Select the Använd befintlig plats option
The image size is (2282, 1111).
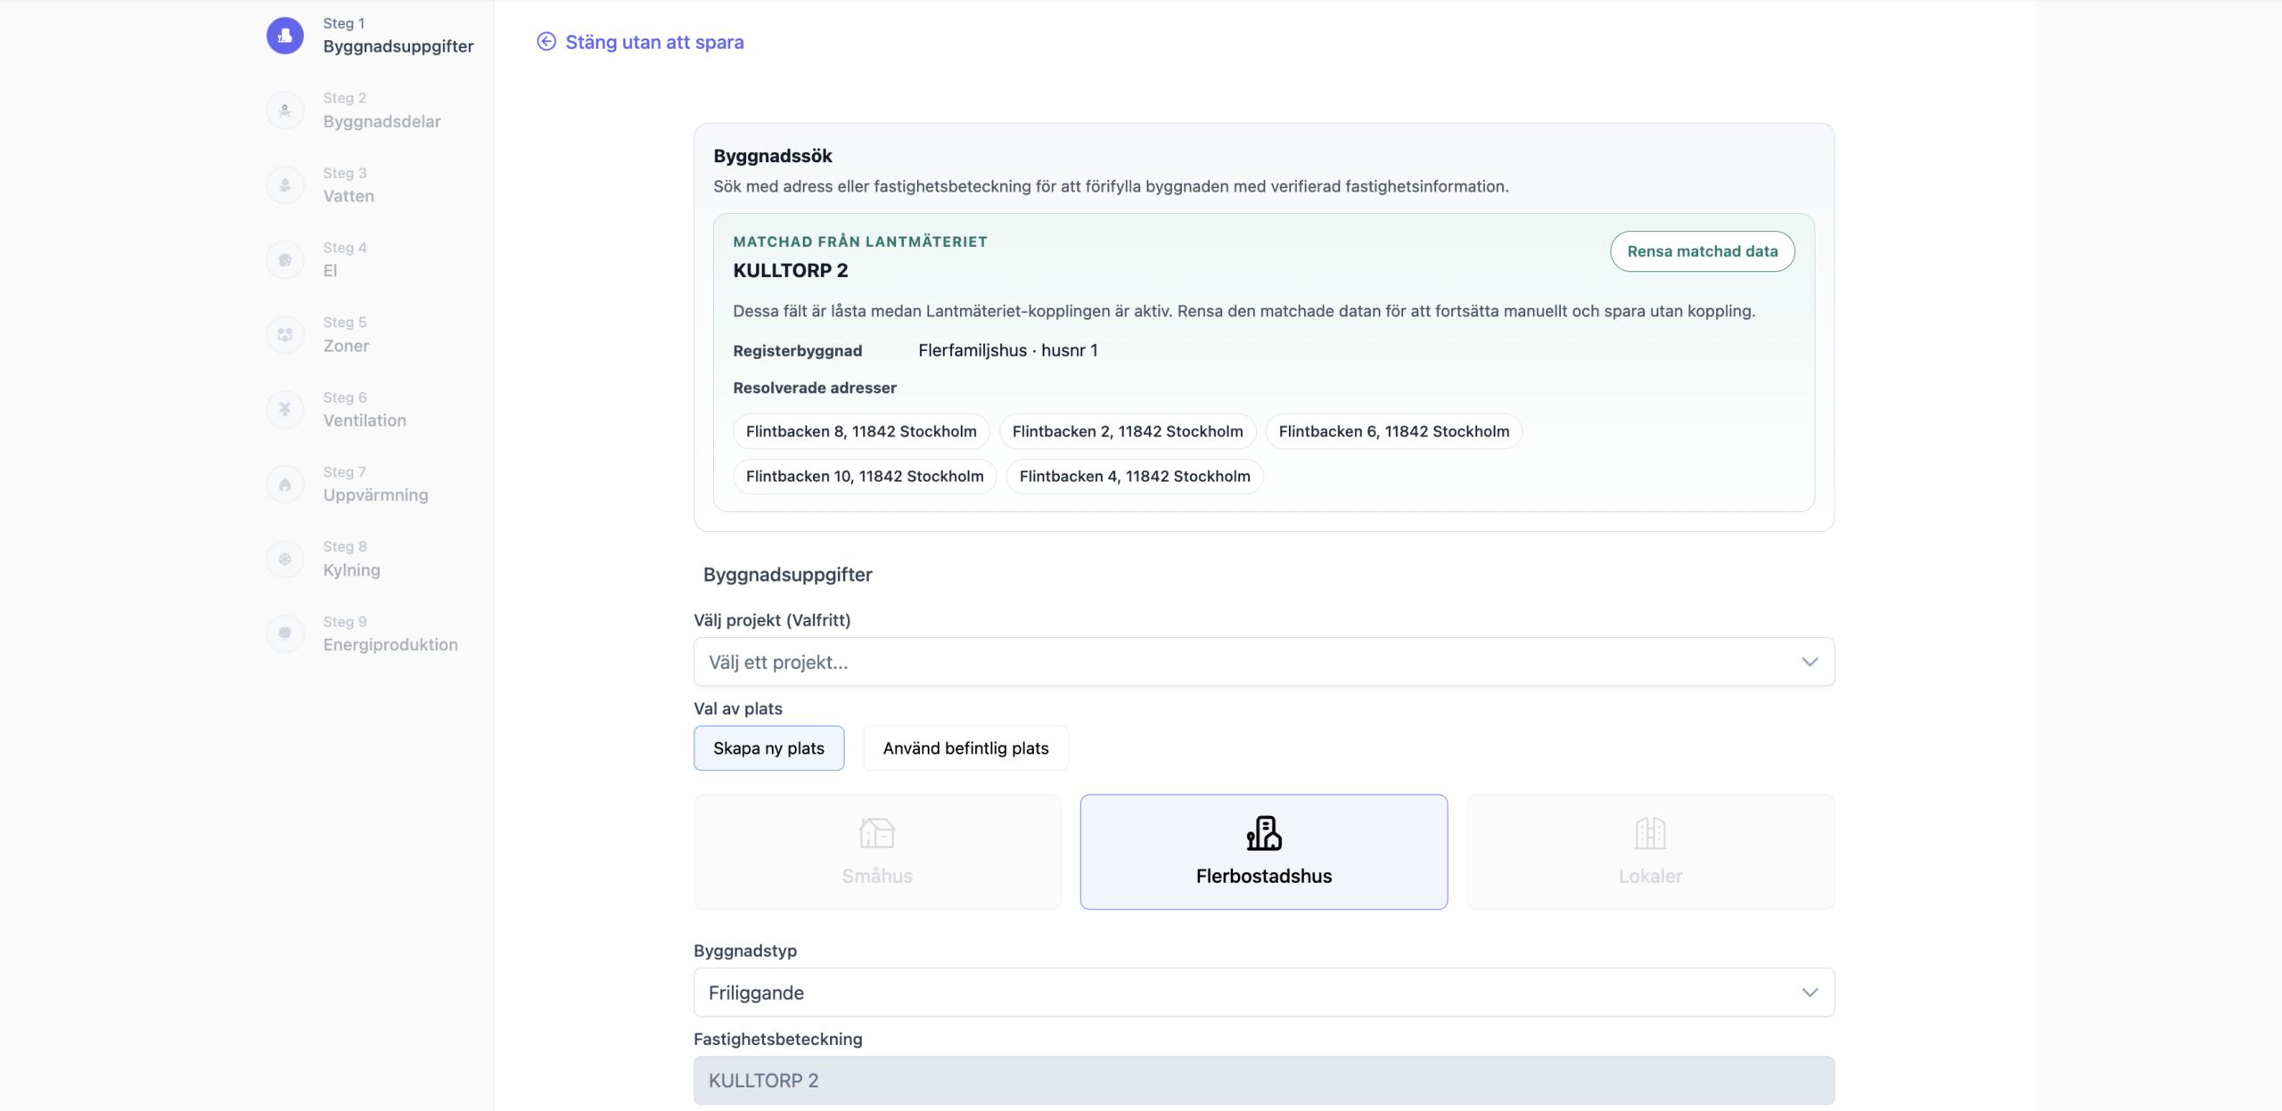click(x=965, y=748)
